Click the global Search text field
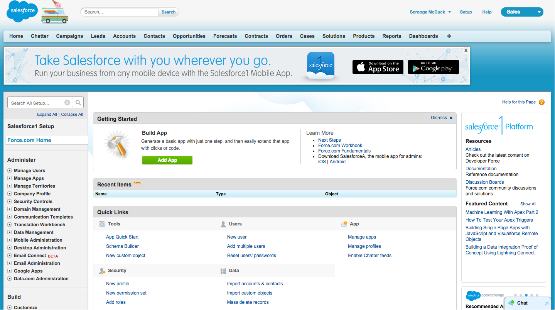The height and width of the screenshot is (310, 555). click(120, 12)
